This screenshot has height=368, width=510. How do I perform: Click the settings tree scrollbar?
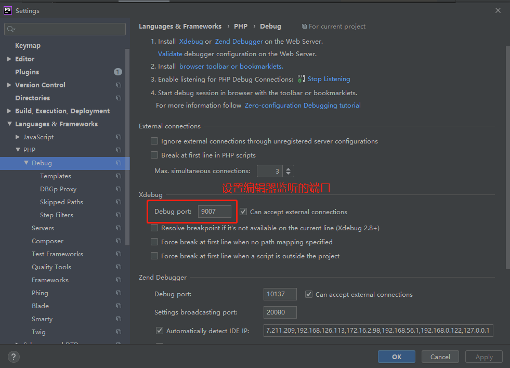(127, 146)
